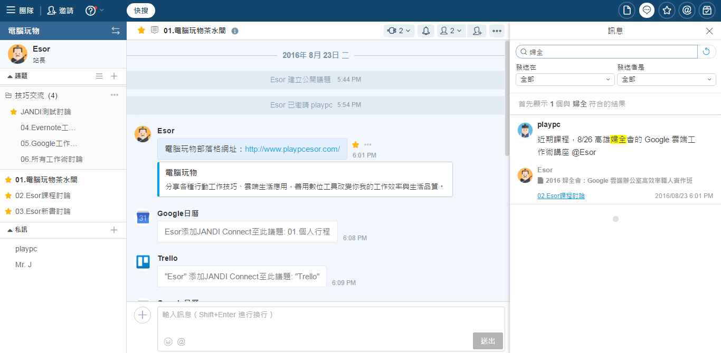Open the topics list view icon
The image size is (721, 353).
click(99, 76)
